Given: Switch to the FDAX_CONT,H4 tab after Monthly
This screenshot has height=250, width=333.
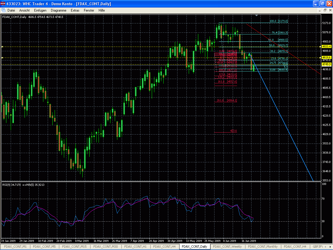Looking at the screenshot, I should click(295, 247).
